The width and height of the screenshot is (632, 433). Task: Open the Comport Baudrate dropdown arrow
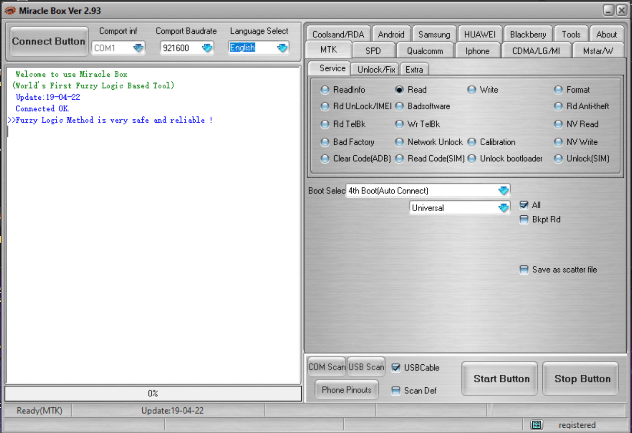(x=207, y=48)
